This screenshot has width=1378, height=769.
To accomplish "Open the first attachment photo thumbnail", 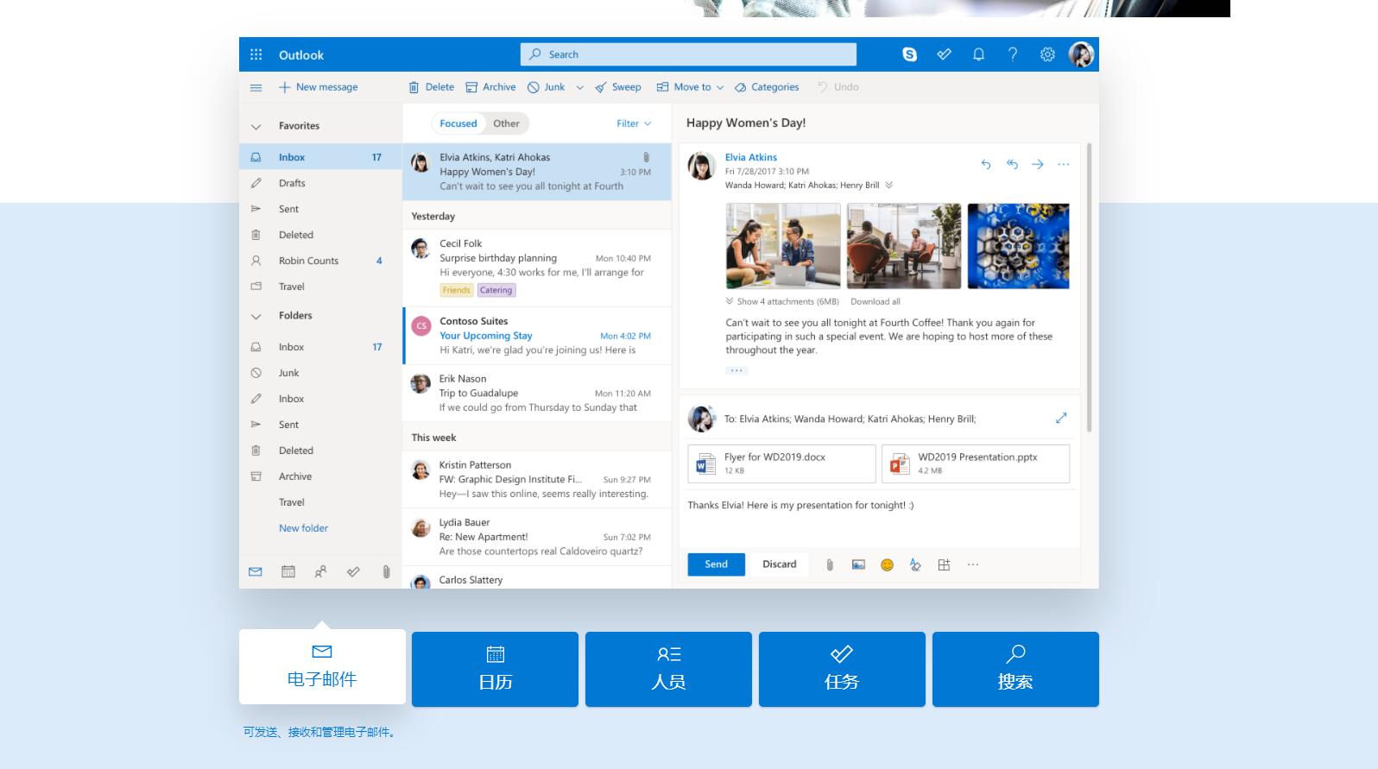I will click(x=783, y=246).
